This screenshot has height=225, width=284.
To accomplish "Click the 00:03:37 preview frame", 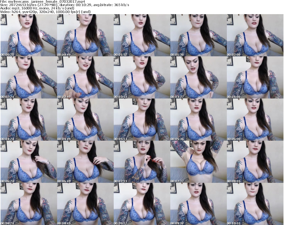I will click(199, 77).
